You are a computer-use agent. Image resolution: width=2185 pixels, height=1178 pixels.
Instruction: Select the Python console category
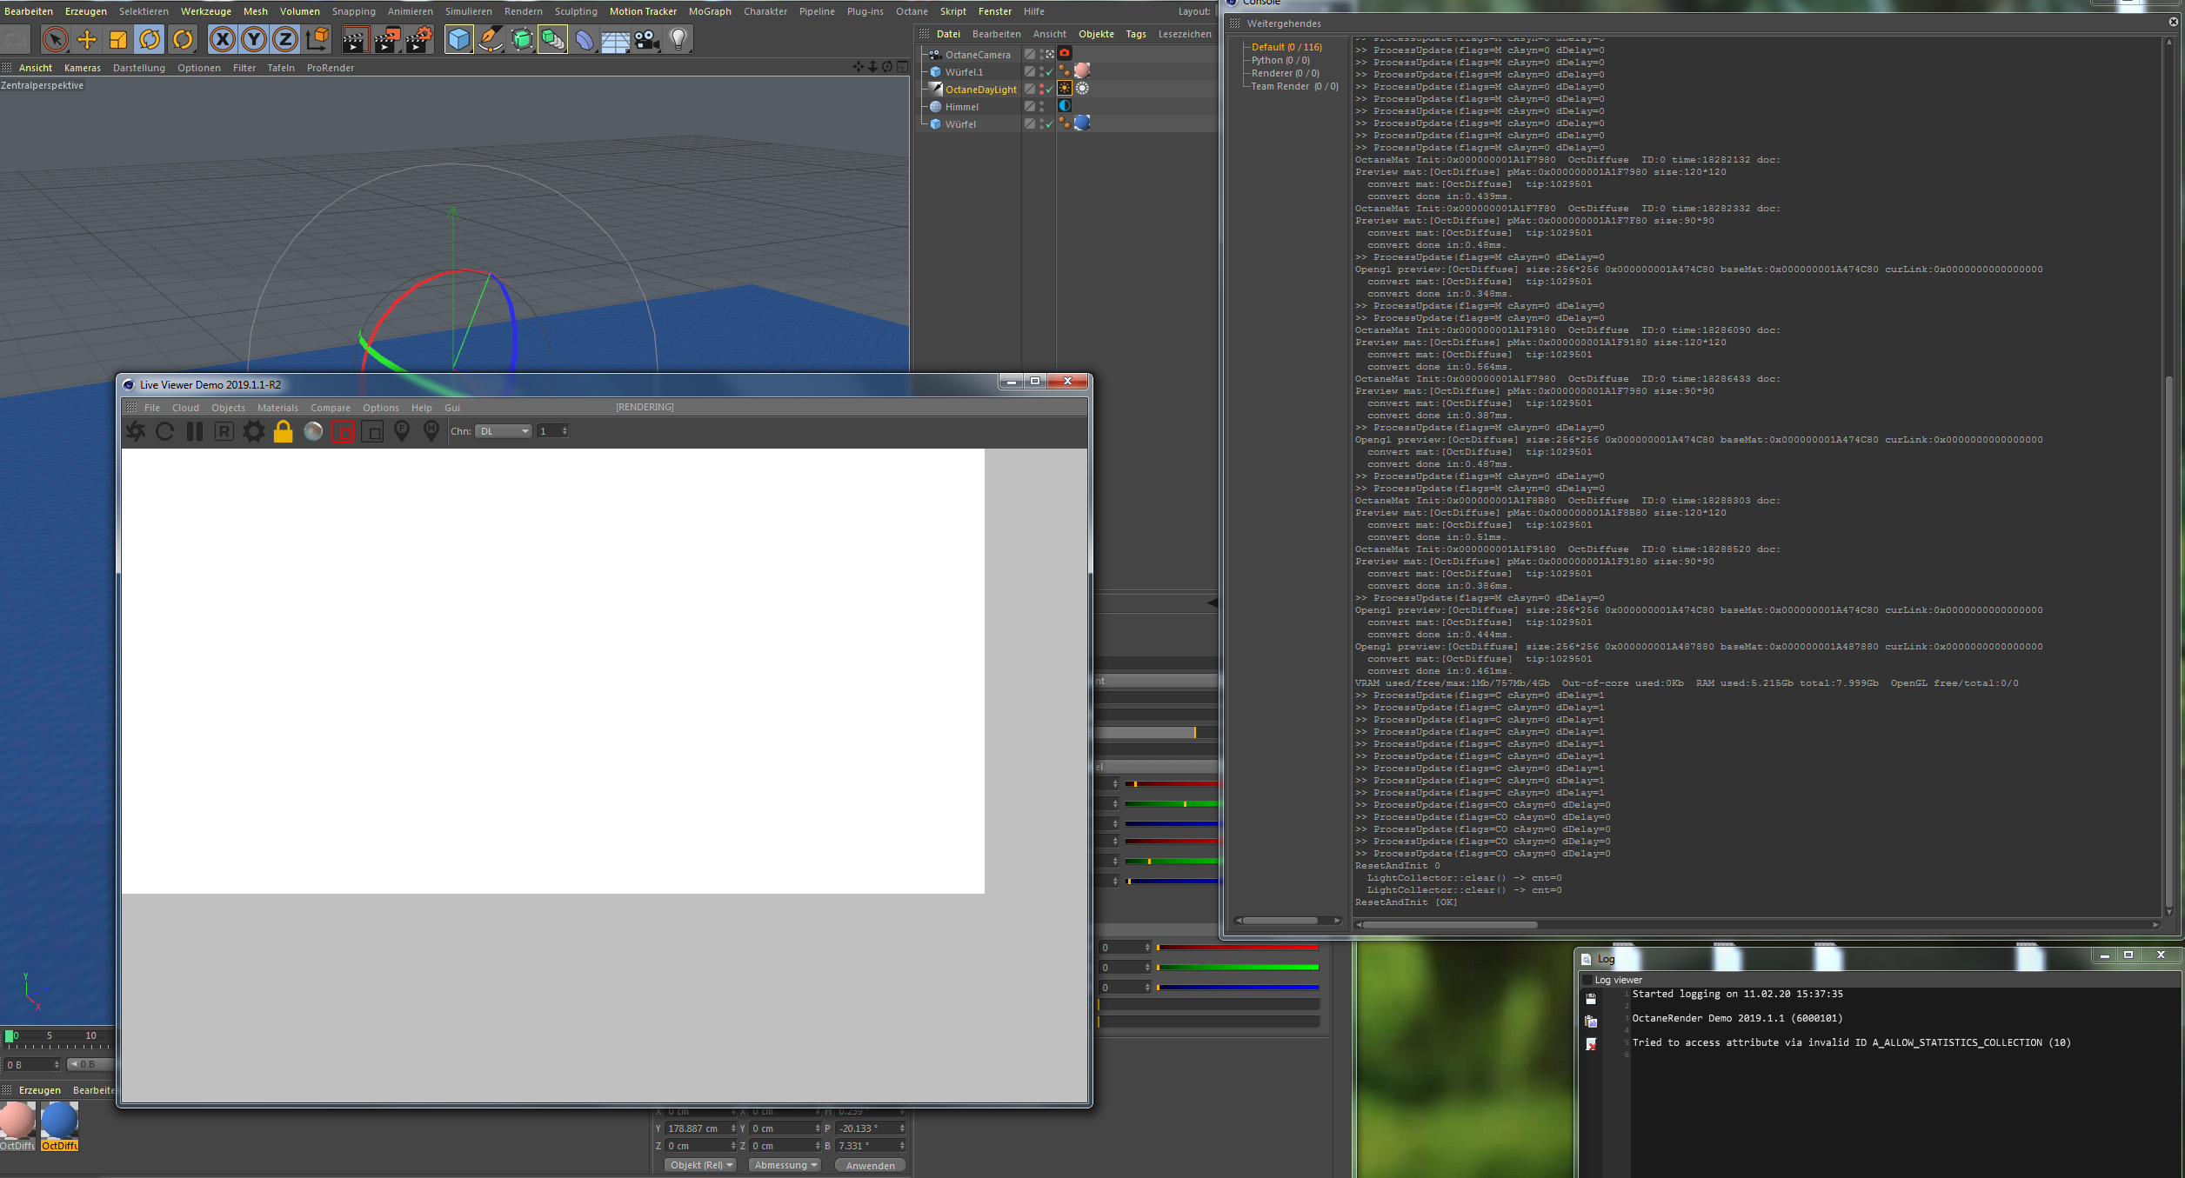1280,60
